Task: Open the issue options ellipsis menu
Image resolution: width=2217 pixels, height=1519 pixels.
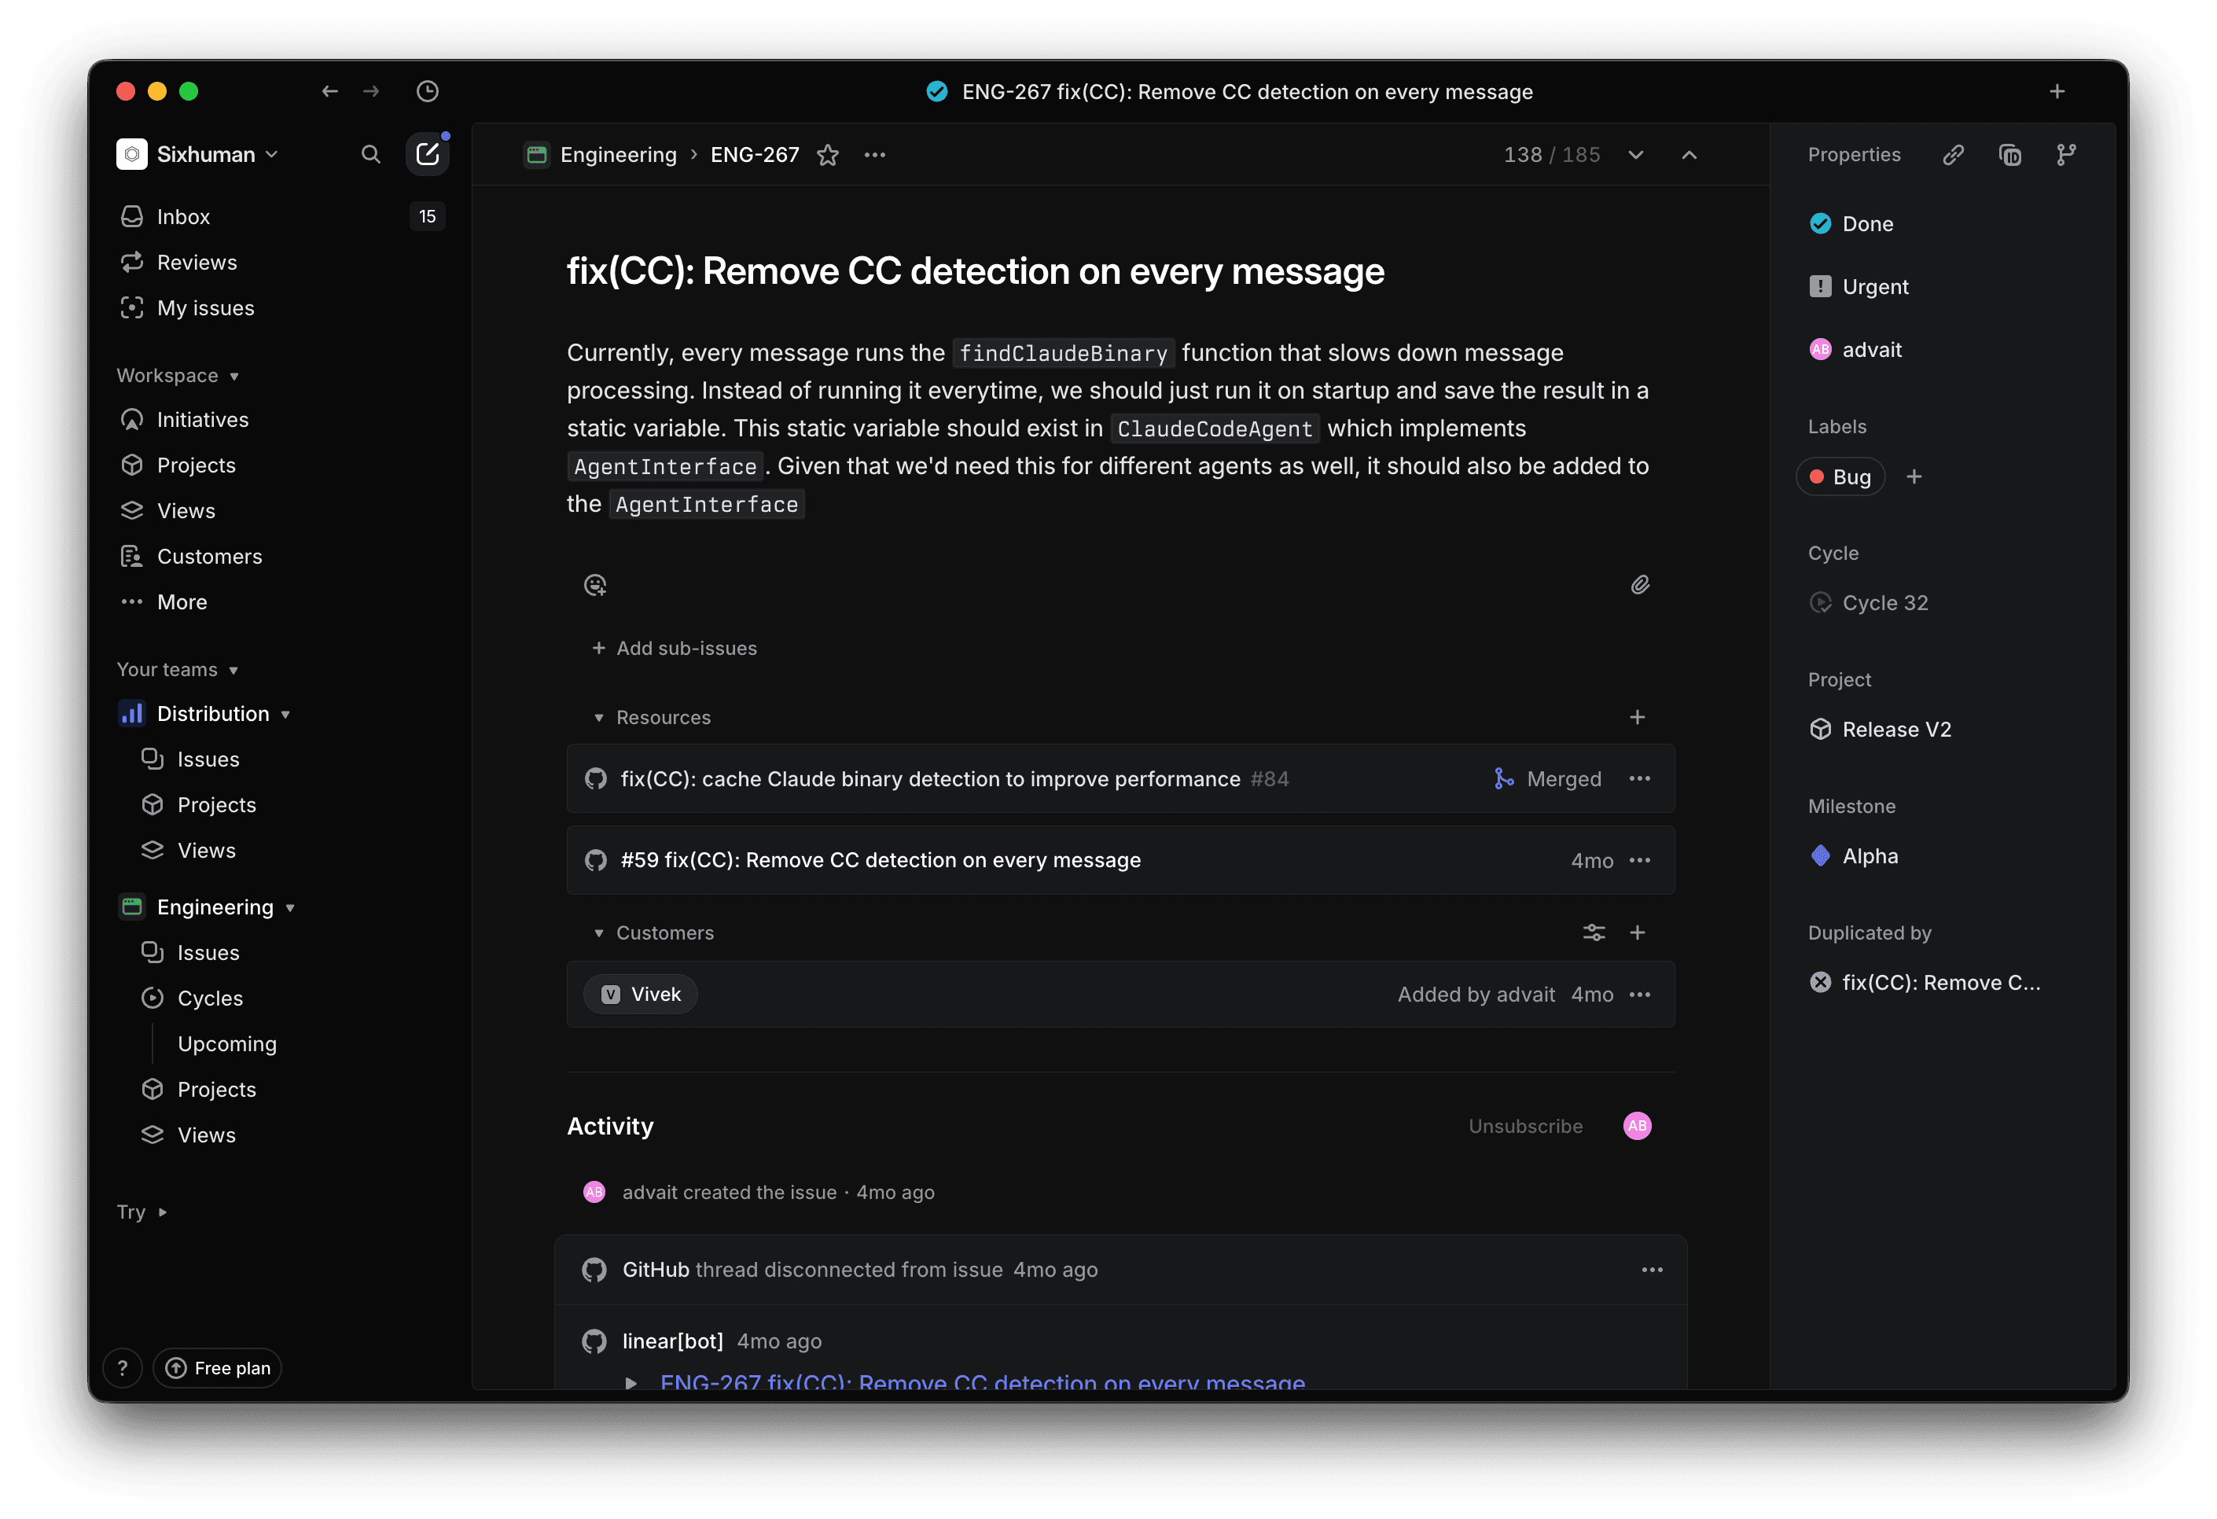Action: pos(875,155)
